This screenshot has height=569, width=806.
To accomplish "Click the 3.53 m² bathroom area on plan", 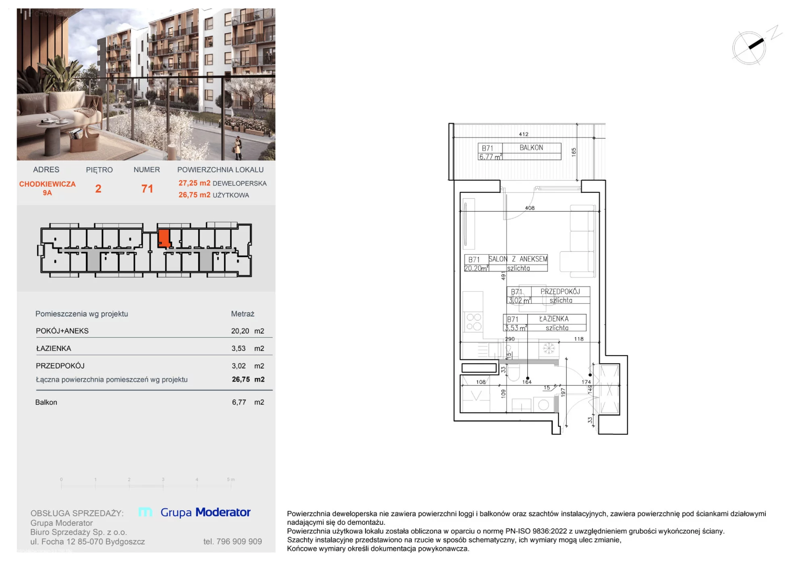I will tap(515, 328).
